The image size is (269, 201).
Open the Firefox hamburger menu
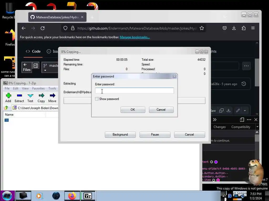(x=253, y=28)
